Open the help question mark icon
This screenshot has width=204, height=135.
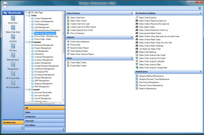pos(200,8)
